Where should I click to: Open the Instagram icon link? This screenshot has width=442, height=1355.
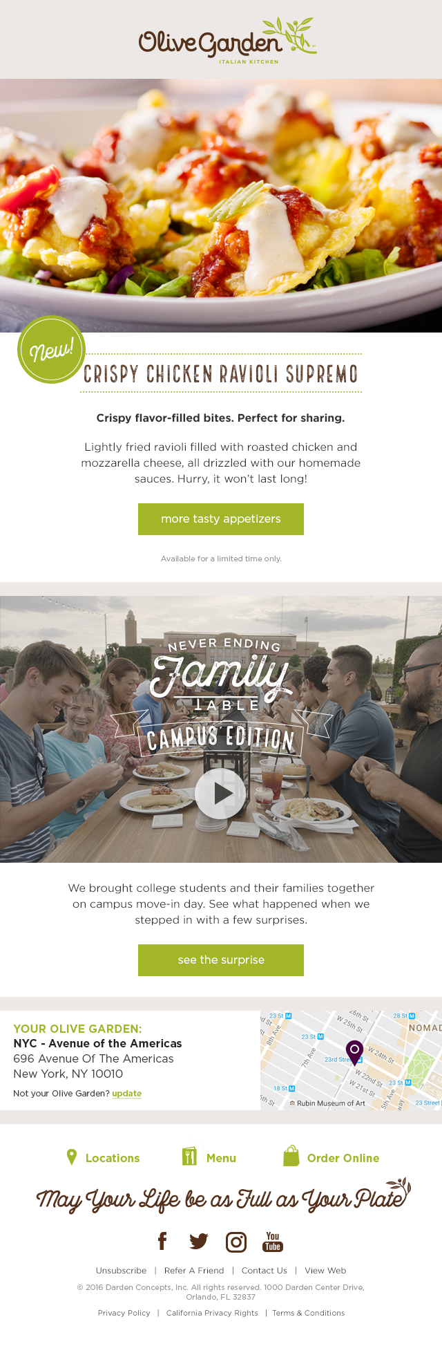[x=236, y=1242]
